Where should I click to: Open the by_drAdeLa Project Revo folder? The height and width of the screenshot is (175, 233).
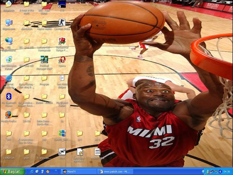click(27, 97)
